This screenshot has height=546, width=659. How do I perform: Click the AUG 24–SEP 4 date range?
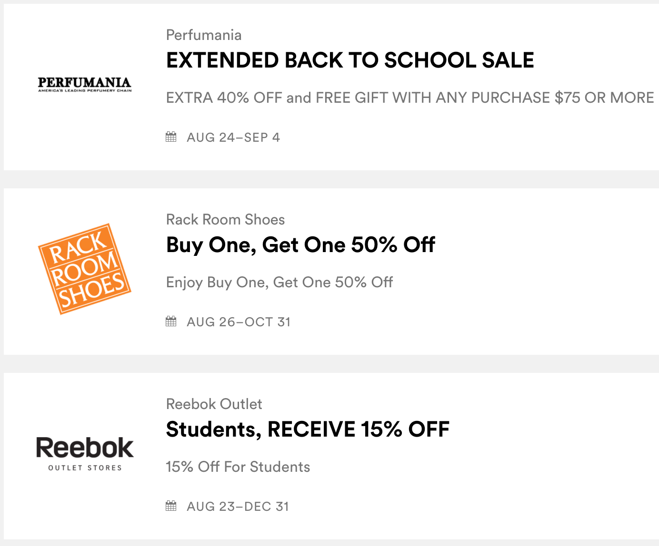coord(233,137)
